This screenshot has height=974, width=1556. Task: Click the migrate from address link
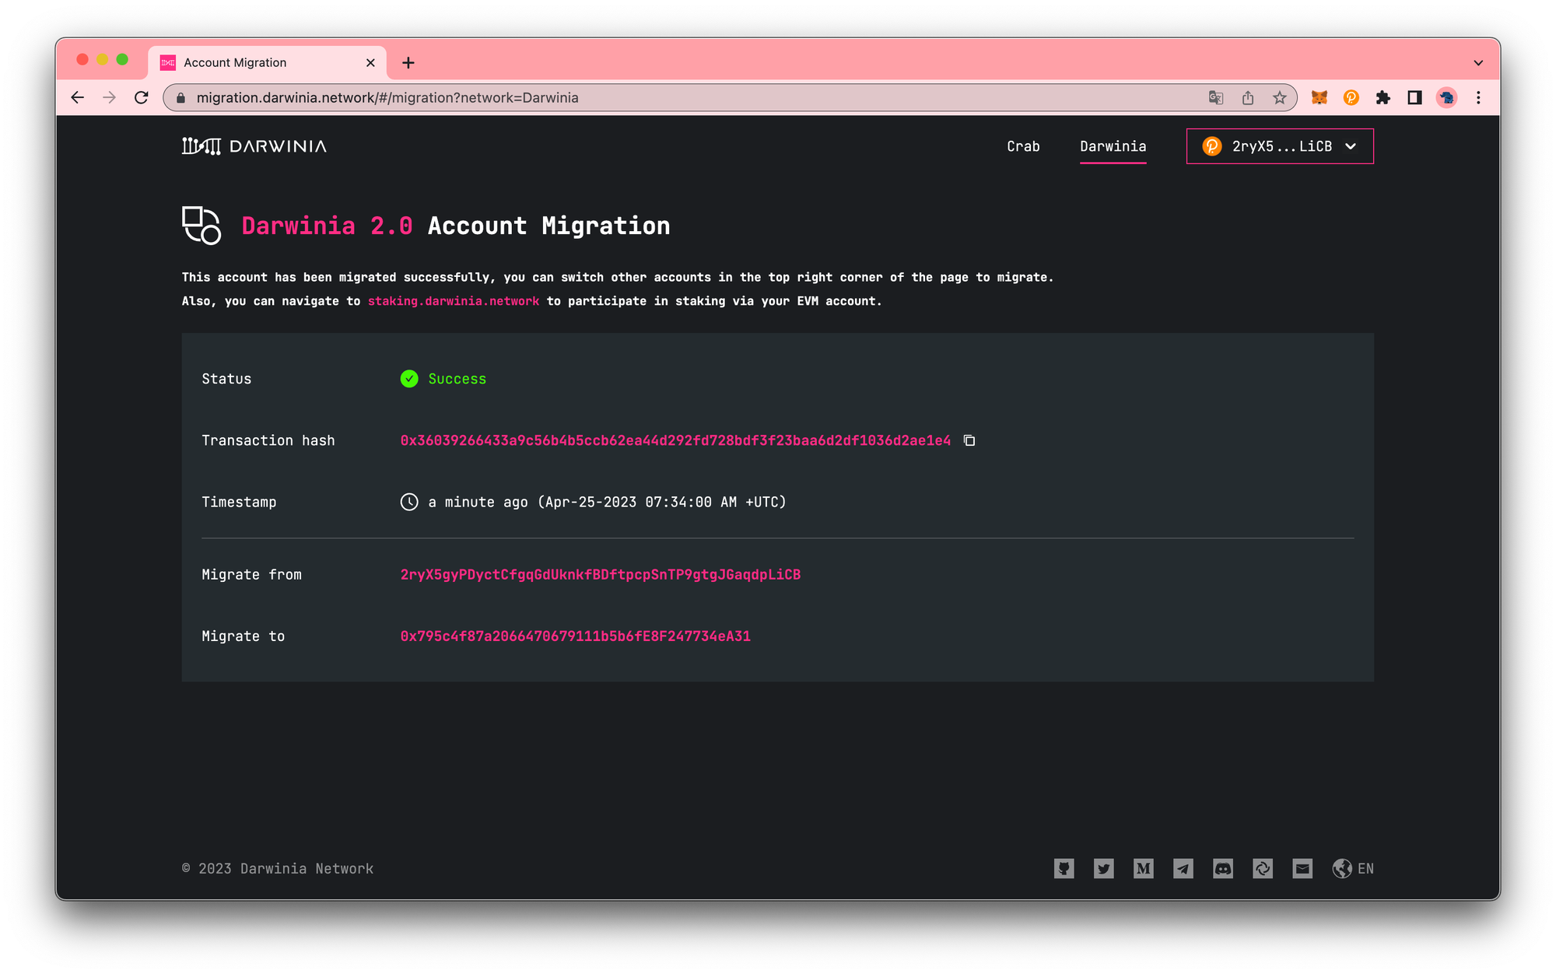click(601, 575)
